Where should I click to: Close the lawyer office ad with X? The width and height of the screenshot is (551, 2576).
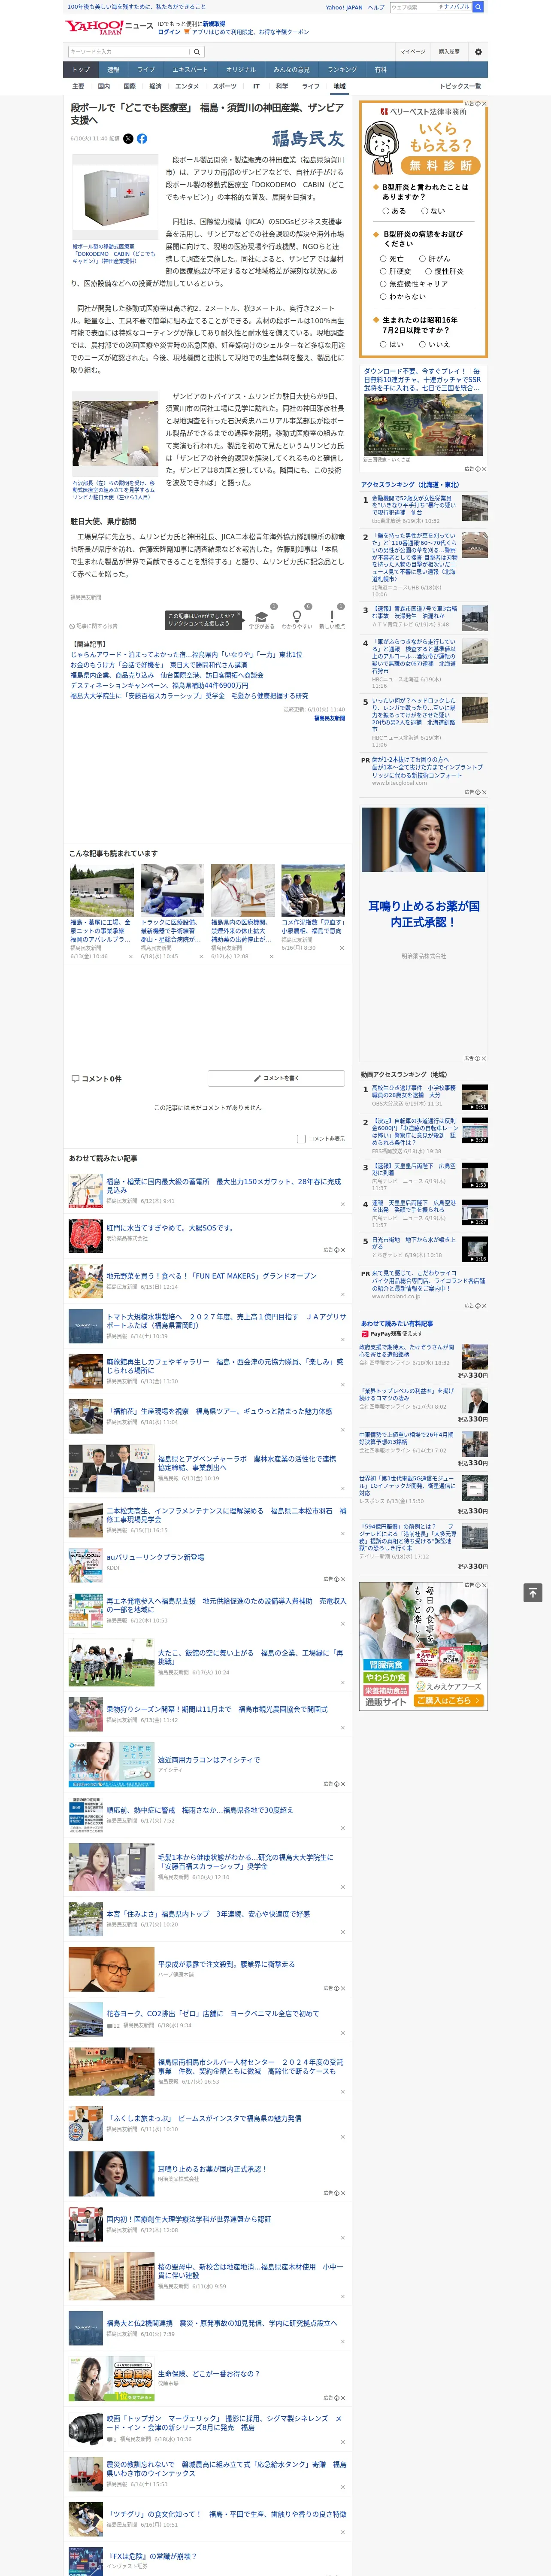485,103
